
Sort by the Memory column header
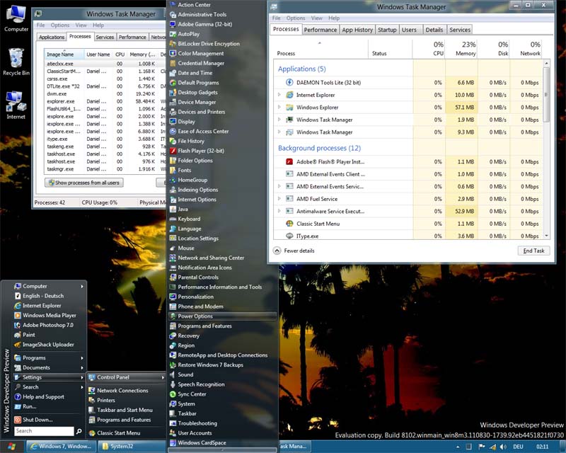click(x=462, y=49)
